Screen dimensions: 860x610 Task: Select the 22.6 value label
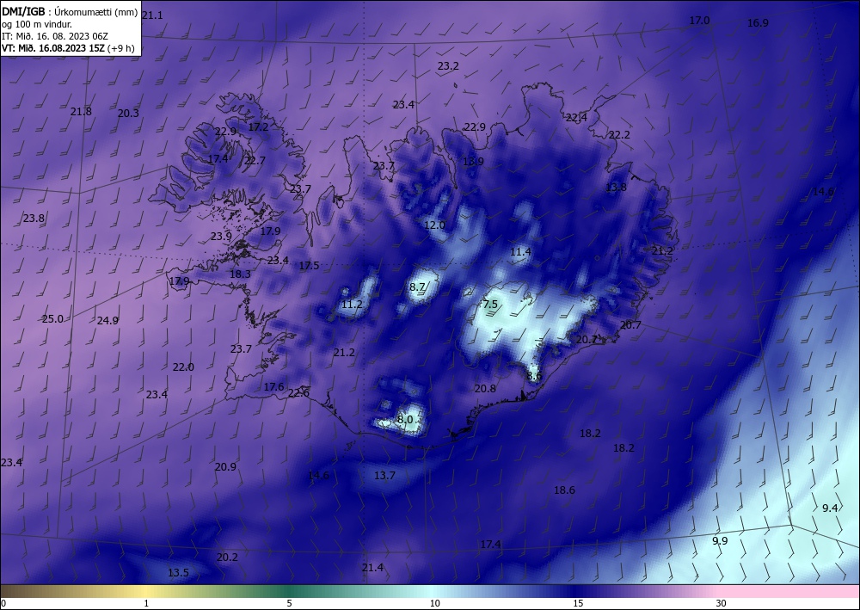point(298,393)
